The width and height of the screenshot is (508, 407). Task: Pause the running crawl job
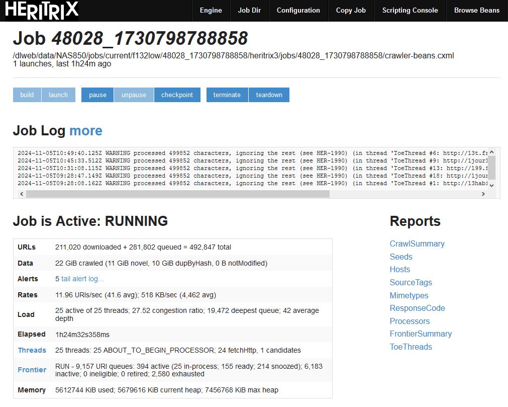click(97, 95)
